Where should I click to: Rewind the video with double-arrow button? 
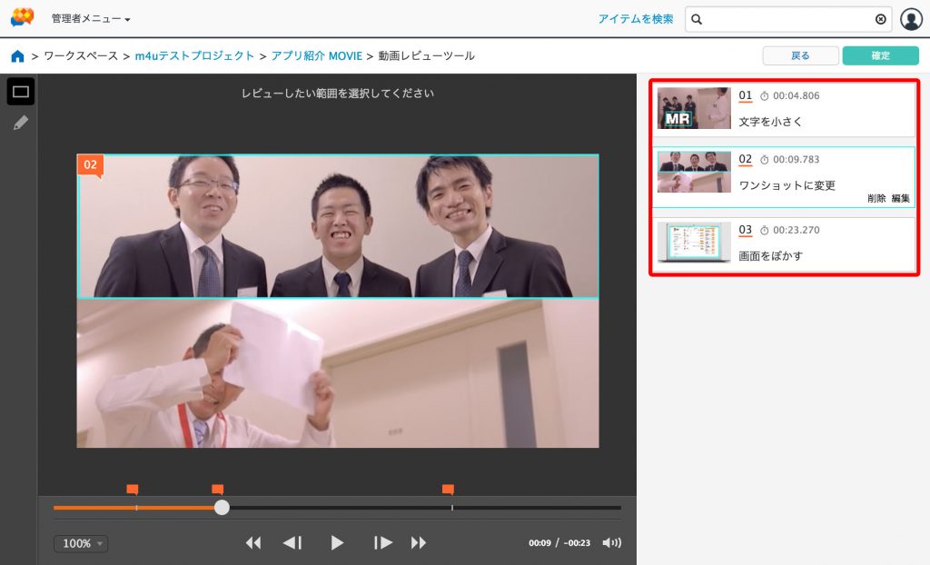pyautogui.click(x=253, y=543)
